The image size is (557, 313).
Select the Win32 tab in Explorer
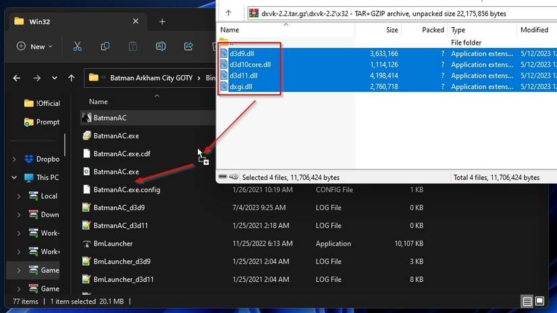[78, 22]
